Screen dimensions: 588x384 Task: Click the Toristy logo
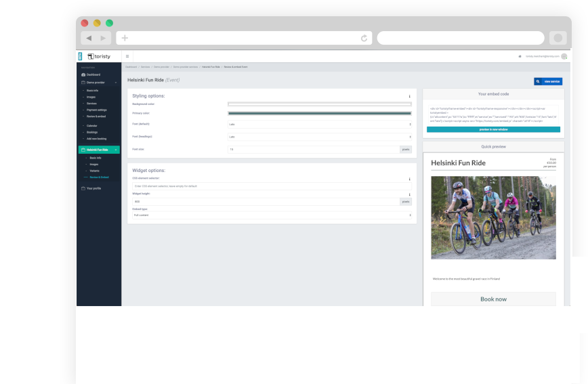pos(99,56)
